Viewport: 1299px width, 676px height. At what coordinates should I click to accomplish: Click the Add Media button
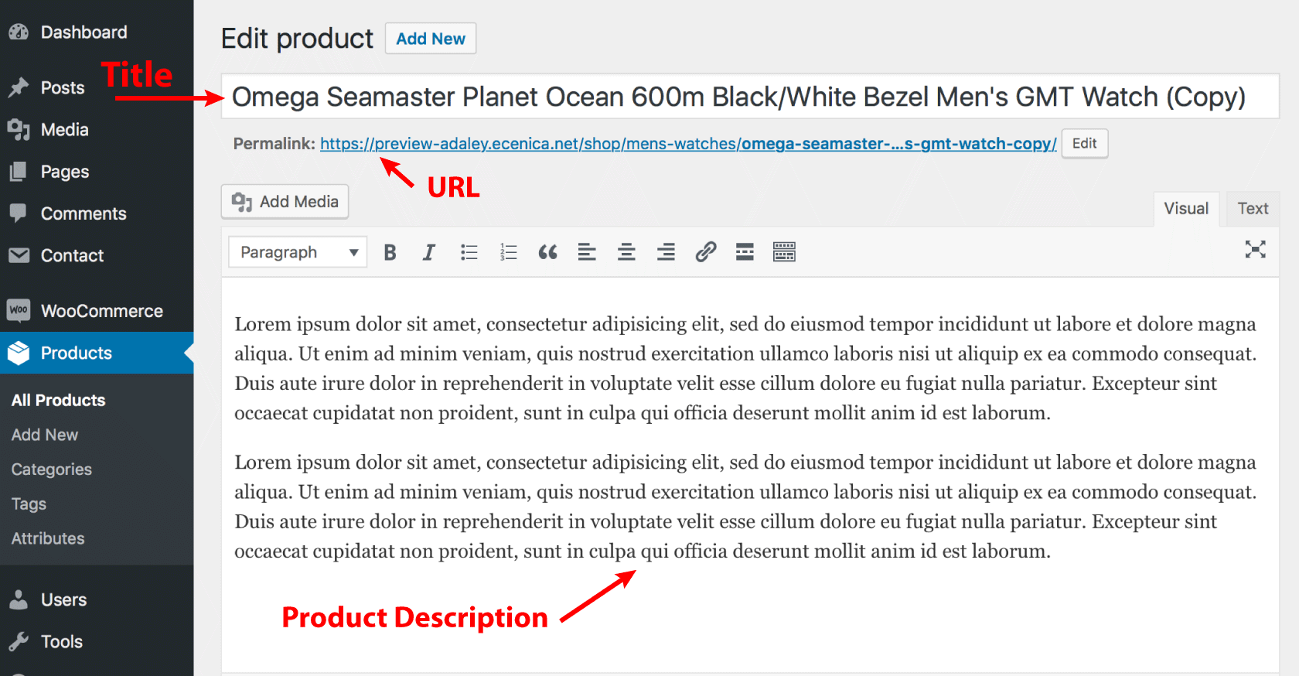(x=285, y=202)
